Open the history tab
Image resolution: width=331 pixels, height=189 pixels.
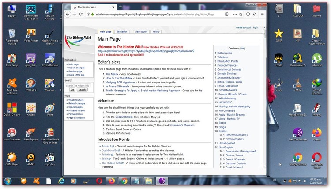tap(156, 32)
